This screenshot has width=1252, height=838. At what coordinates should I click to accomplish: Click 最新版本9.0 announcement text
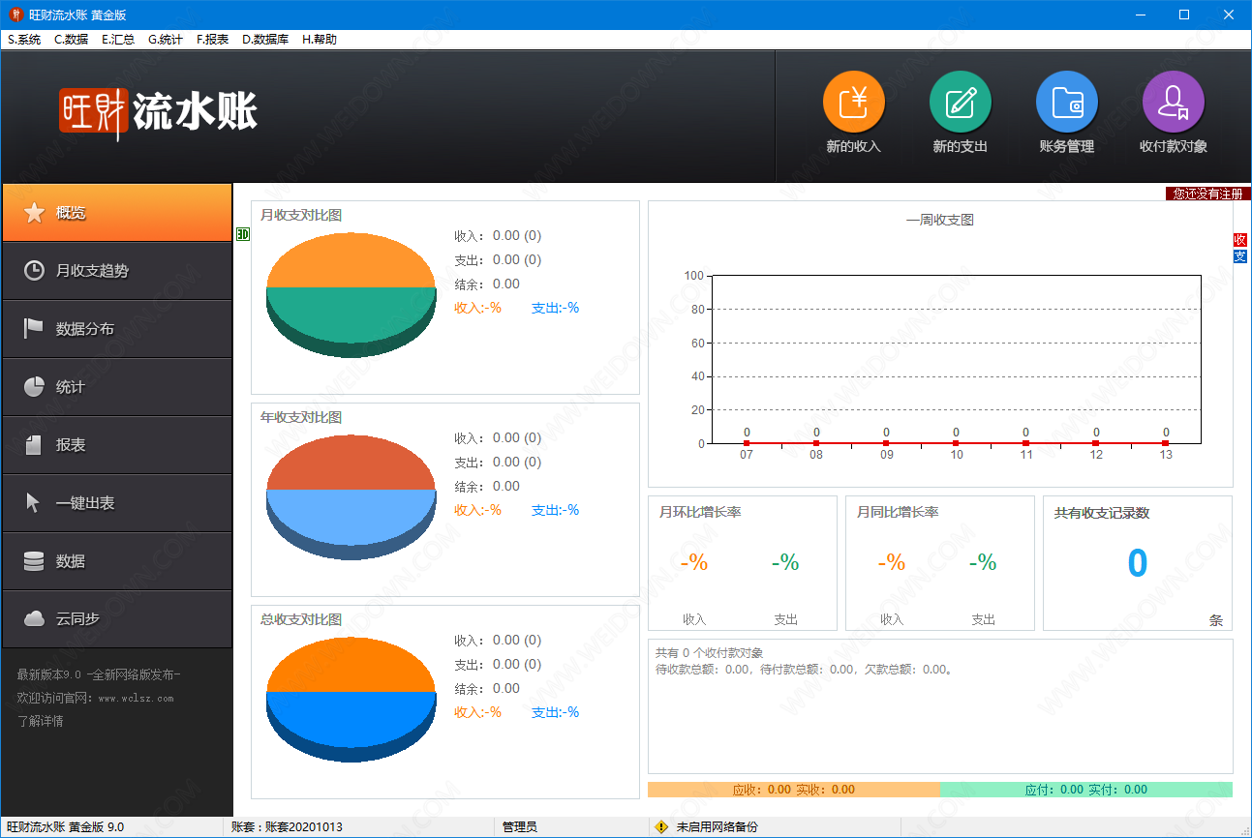tap(99, 674)
